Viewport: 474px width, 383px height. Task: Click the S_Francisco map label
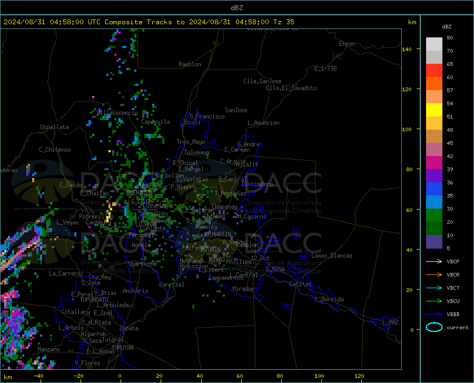point(207,116)
